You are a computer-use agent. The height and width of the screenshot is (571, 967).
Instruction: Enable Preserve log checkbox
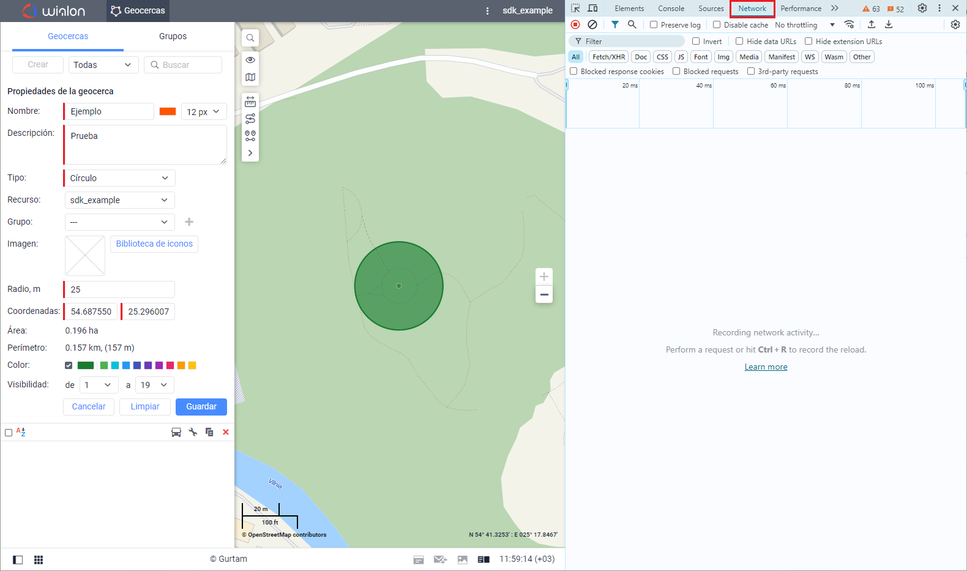point(654,25)
